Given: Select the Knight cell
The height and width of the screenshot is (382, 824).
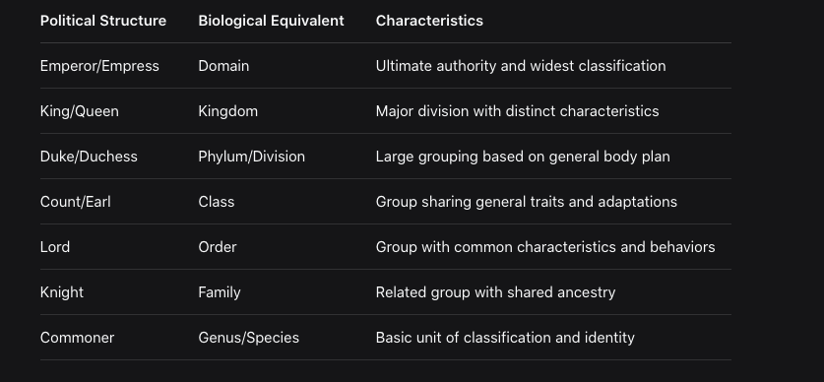Looking at the screenshot, I should (61, 292).
